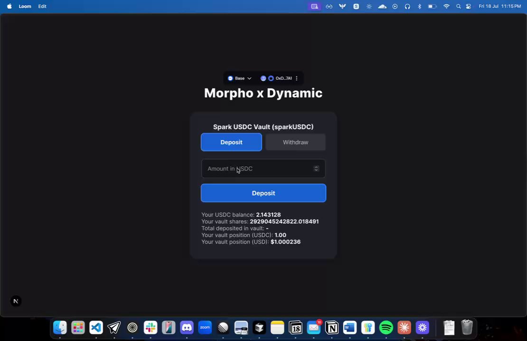Open the documents stack in dock
This screenshot has height=341, width=527.
click(x=449, y=328)
